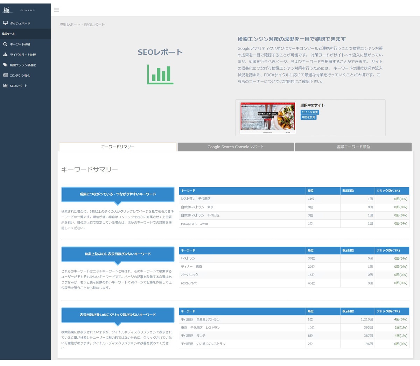Open the 登録キーワード順位 tab
The image size is (420, 366).
(x=353, y=147)
